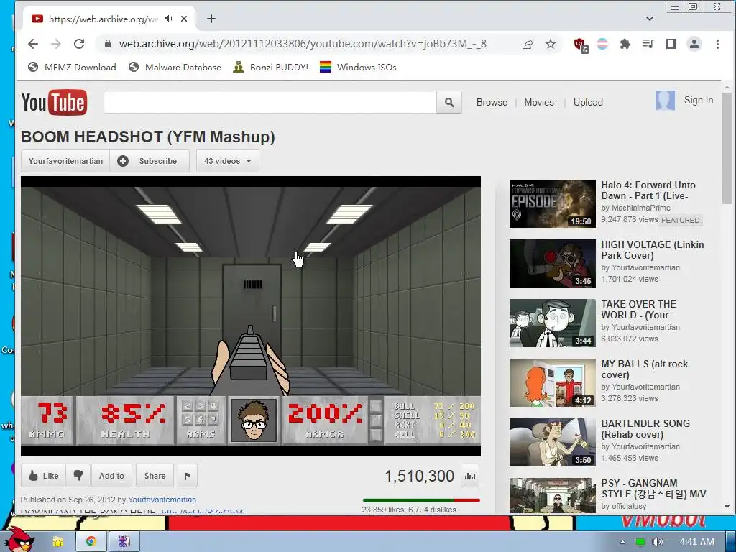736x552 pixels.
Task: Open TAKE OVER THE WORLD video thumbnail
Action: point(553,323)
